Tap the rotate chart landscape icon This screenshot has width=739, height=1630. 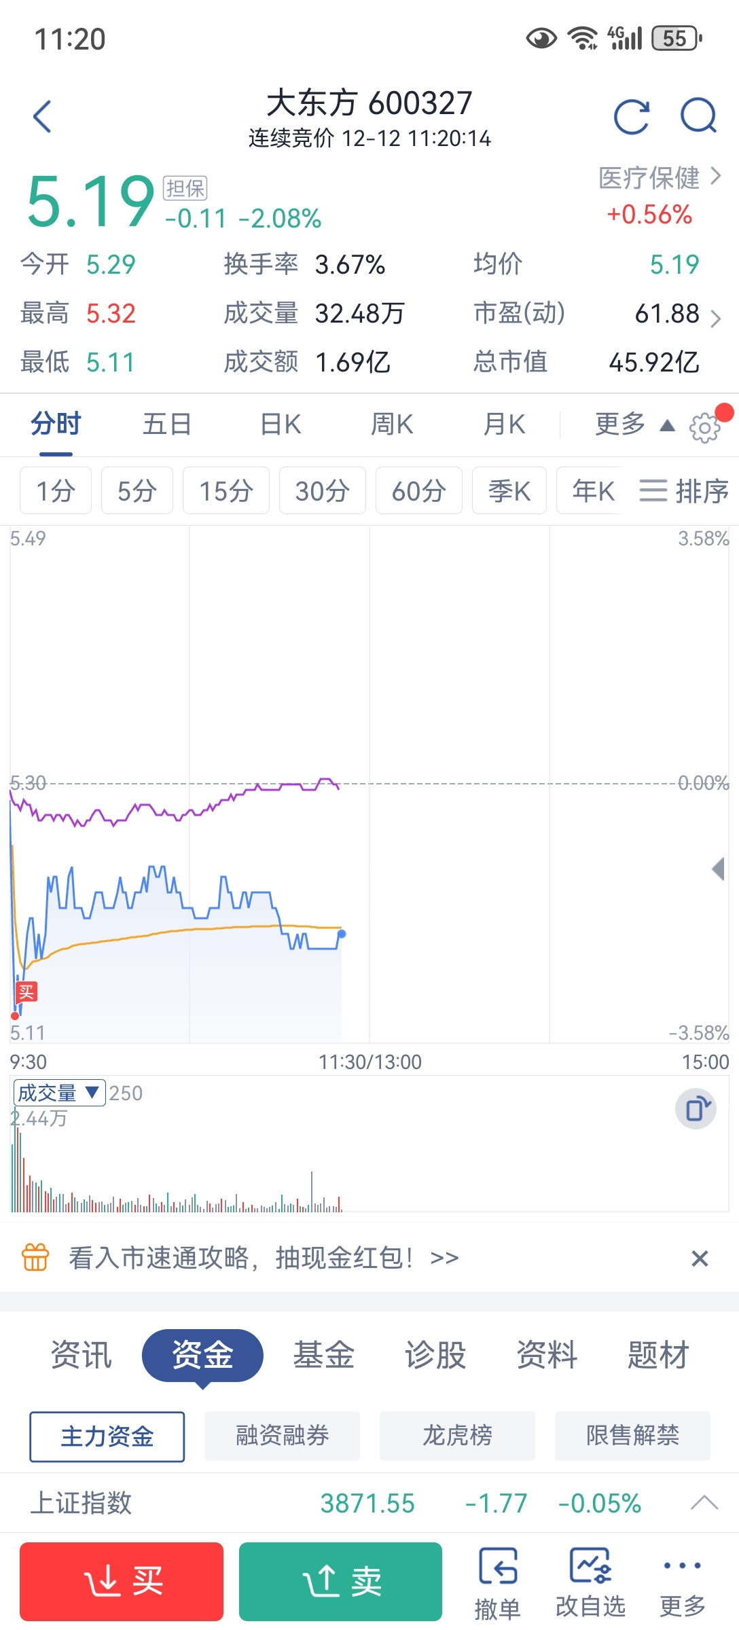pos(696,1109)
